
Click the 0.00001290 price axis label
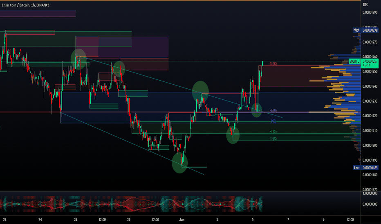pyautogui.click(x=370, y=12)
